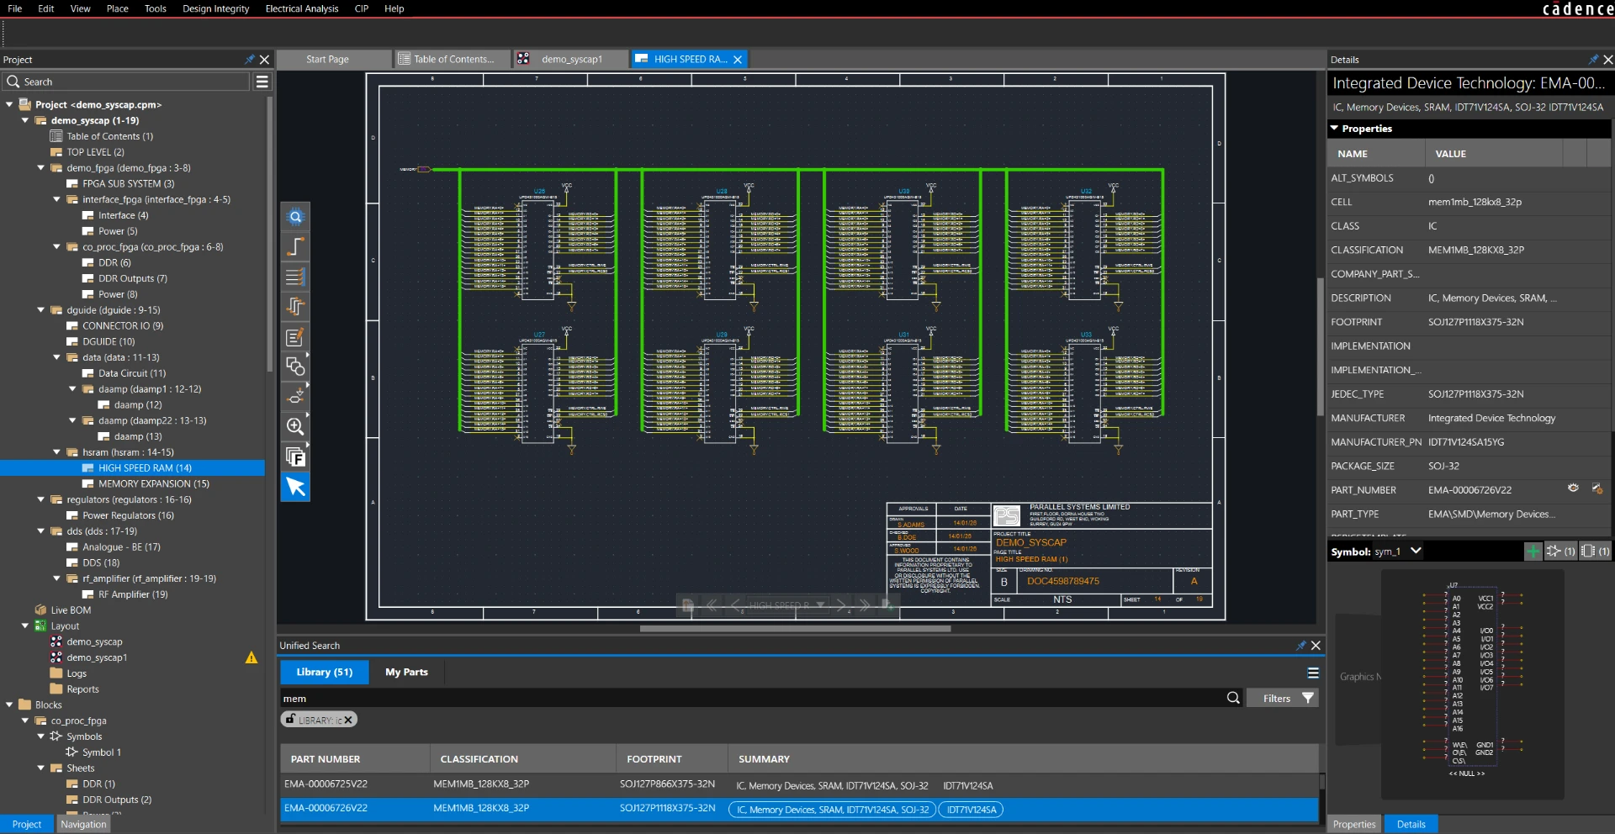Toggle PART_NUMBER property visibility eye icon
Screen dimensions: 1615x834
1573,488
